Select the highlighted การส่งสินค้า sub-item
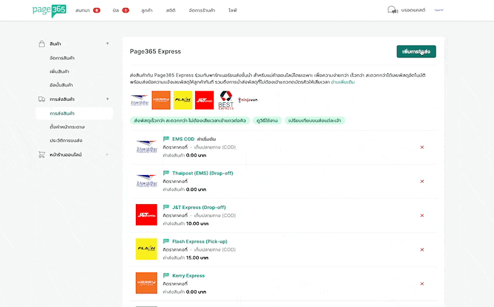 tap(74, 113)
